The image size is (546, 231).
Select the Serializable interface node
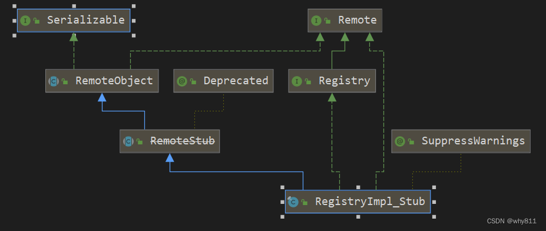click(x=74, y=21)
